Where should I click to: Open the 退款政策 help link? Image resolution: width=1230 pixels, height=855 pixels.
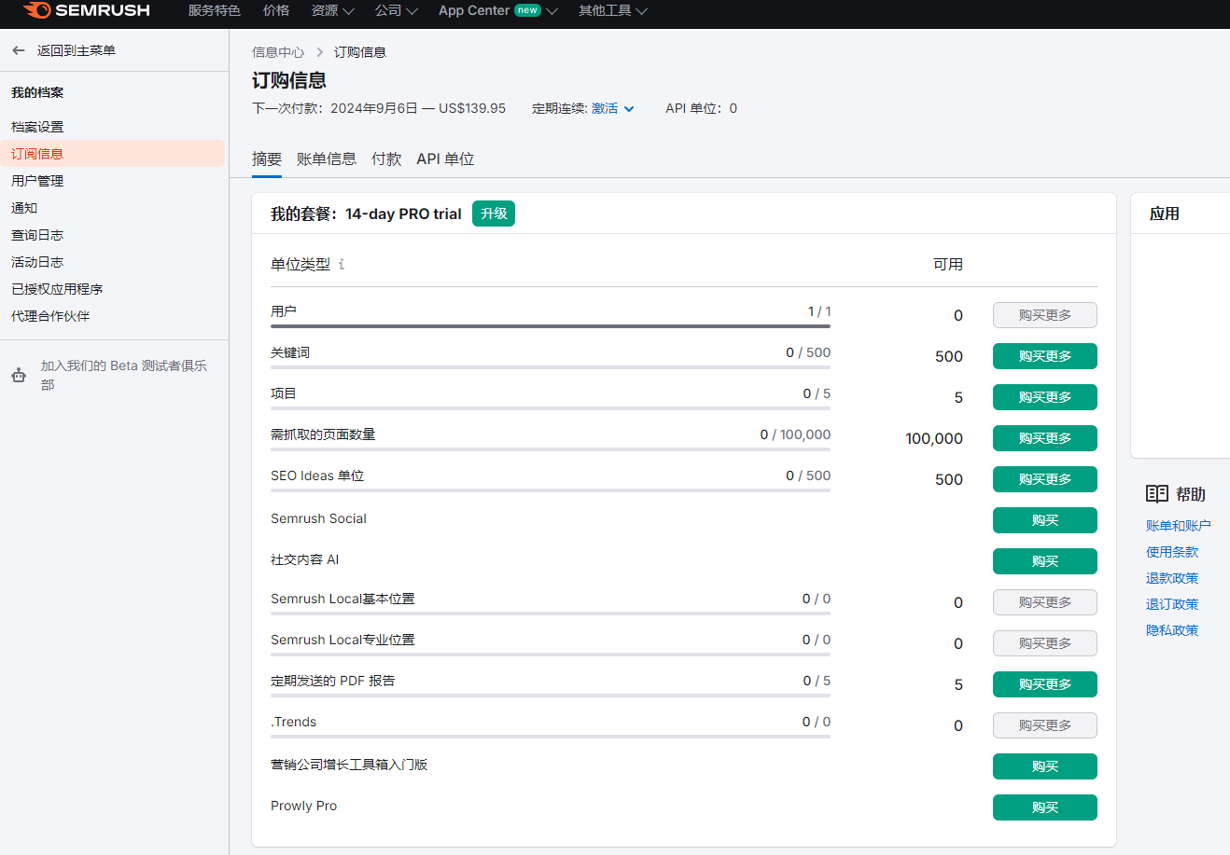[x=1172, y=578]
